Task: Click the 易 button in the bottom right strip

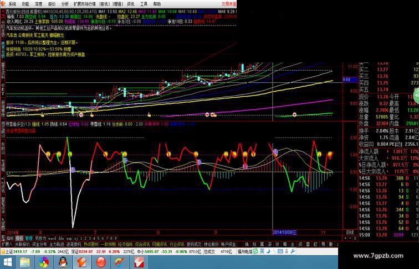Action: [323, 244]
